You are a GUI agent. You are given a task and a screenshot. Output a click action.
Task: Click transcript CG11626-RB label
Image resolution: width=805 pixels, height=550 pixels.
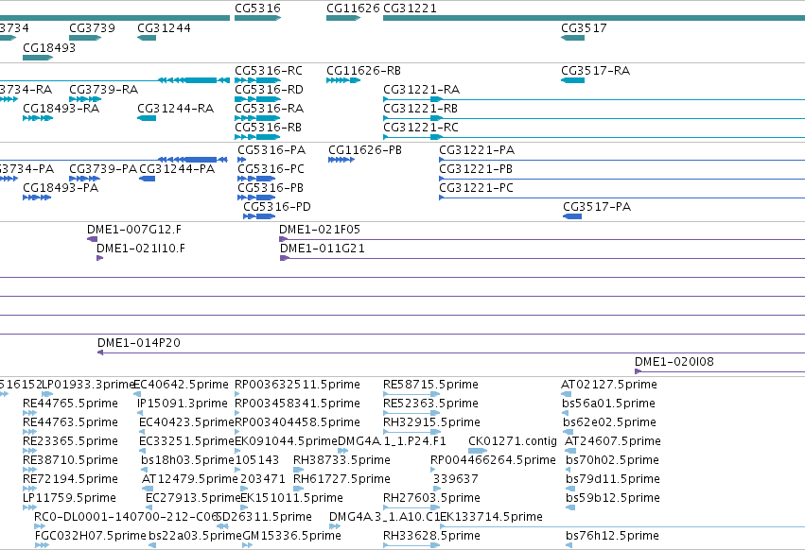click(363, 70)
